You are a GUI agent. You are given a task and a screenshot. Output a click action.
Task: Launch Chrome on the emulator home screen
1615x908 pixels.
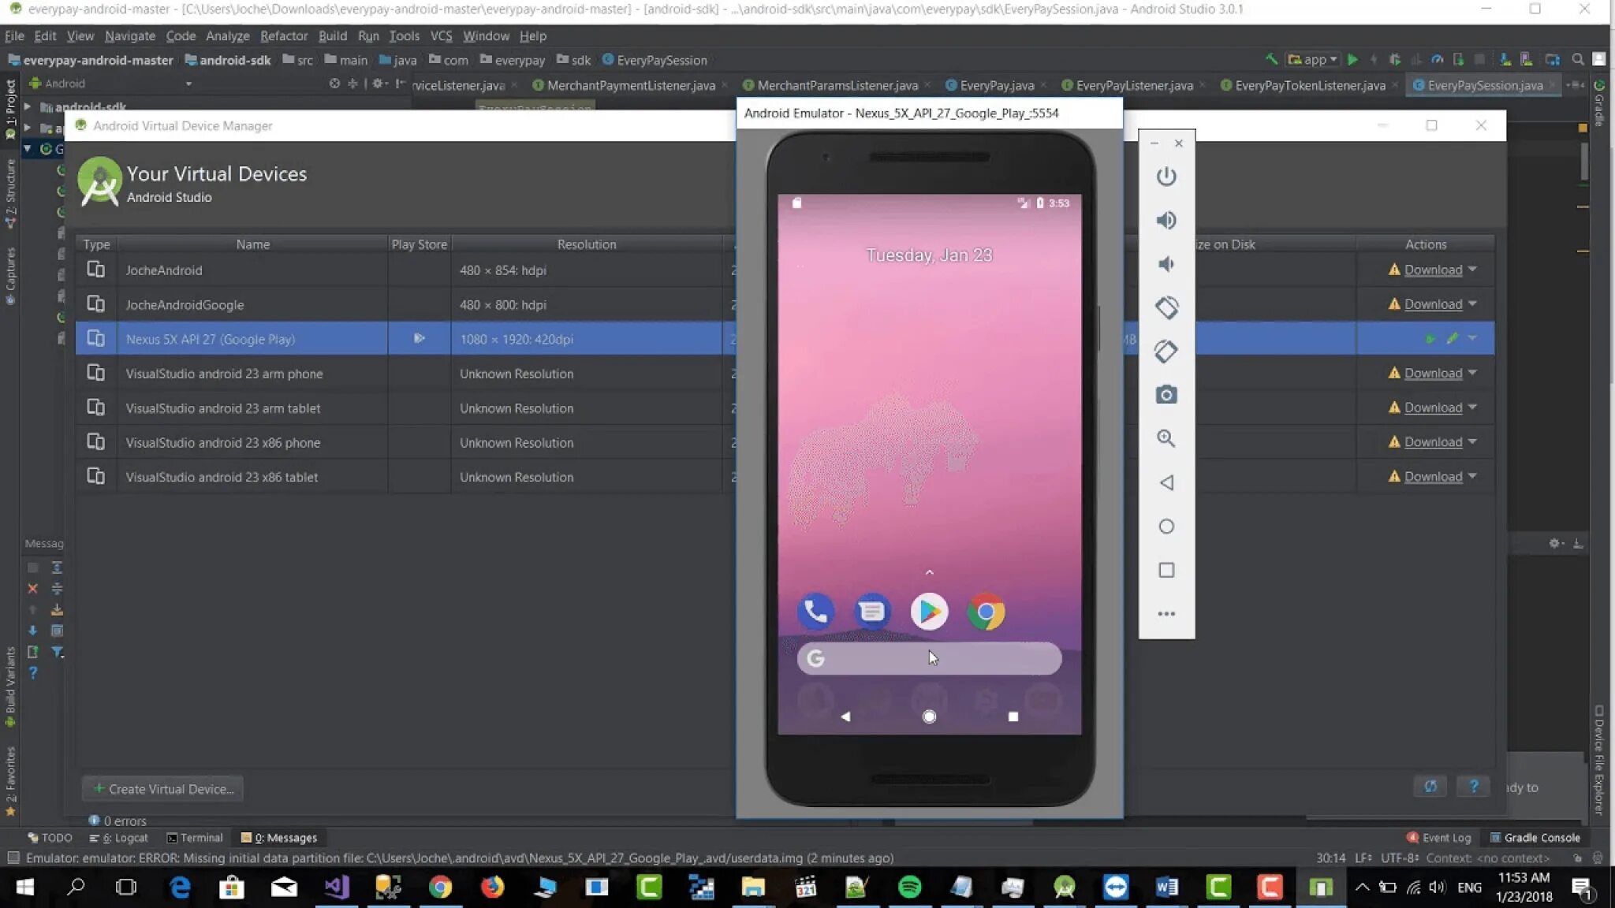986,612
